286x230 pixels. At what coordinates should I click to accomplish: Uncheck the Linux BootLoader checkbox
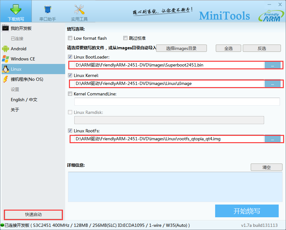click(x=70, y=57)
